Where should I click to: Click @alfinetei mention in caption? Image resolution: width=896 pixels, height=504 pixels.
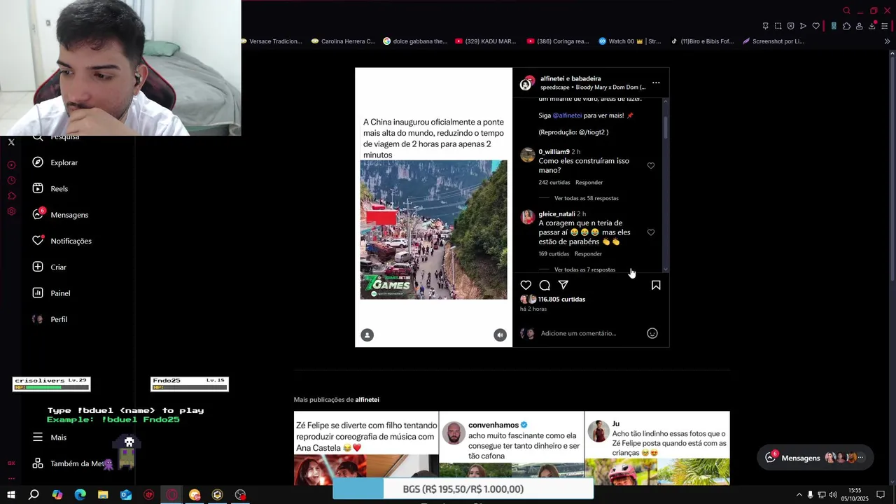click(567, 115)
